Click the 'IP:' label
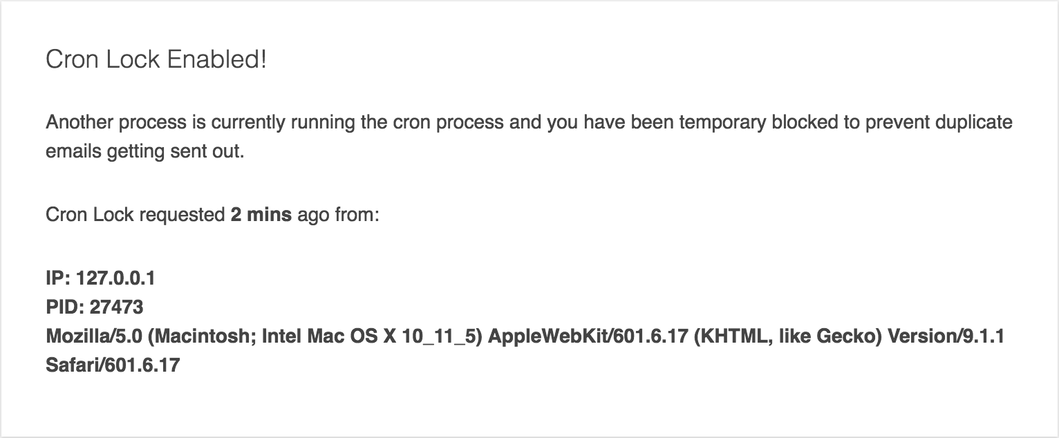 (58, 278)
